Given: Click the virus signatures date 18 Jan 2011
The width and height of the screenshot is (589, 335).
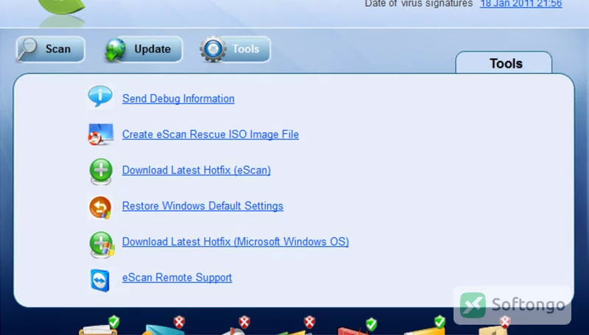Looking at the screenshot, I should 521,4.
